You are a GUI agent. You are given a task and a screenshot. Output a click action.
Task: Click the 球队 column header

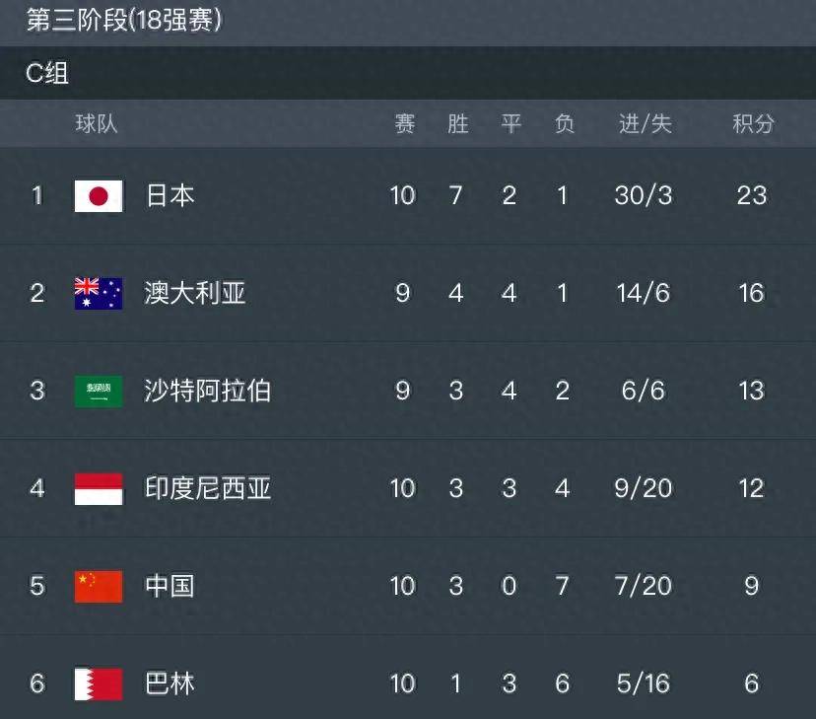point(97,124)
